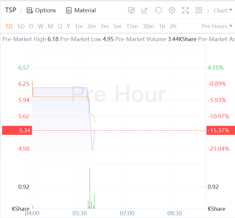Switch to the 5D timeframe

point(21,26)
